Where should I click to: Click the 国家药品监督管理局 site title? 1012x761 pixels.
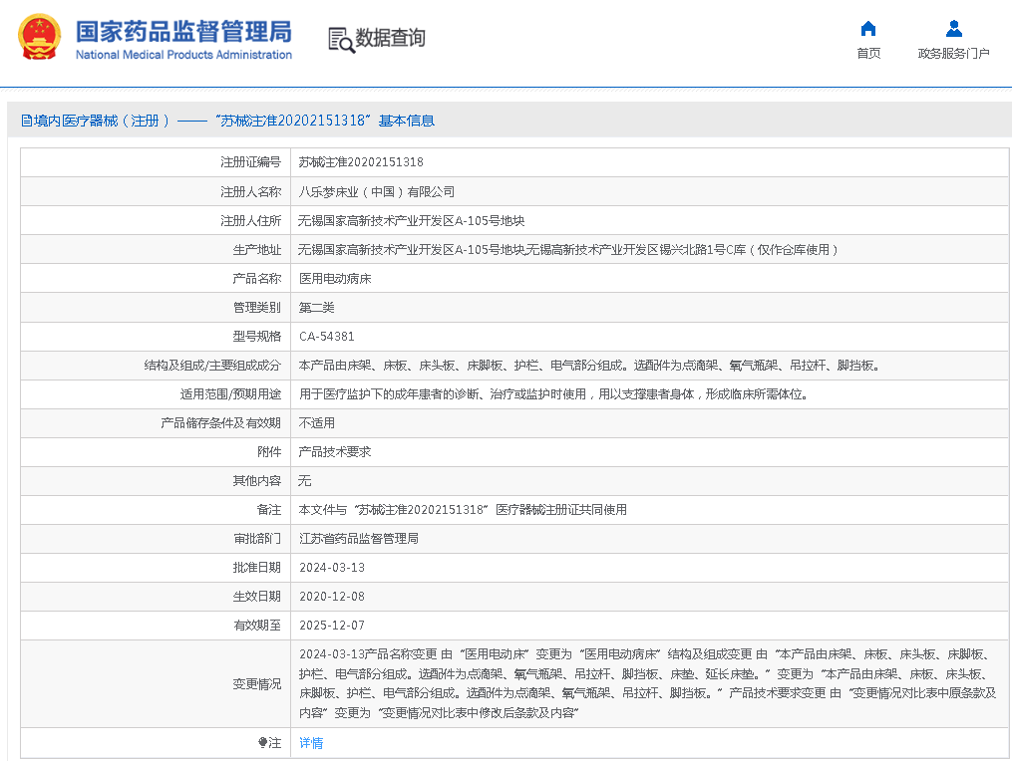pos(183,30)
